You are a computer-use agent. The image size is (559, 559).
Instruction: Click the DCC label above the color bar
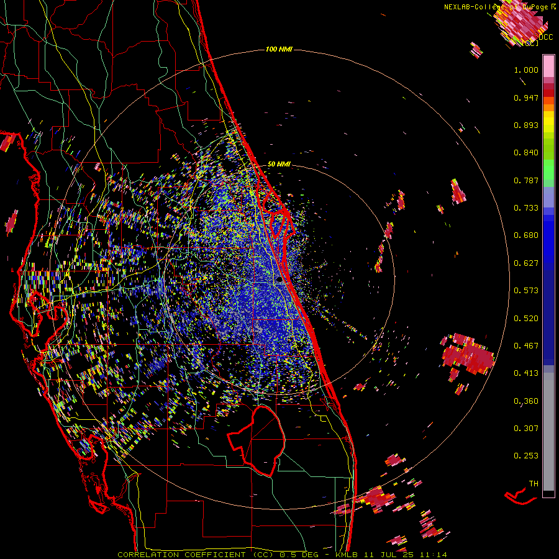pos(546,37)
